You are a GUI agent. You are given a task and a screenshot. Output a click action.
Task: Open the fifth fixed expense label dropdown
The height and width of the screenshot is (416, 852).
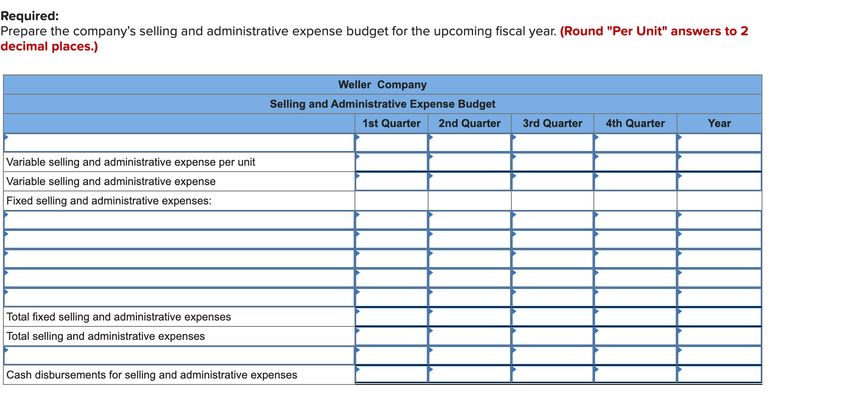(179, 297)
